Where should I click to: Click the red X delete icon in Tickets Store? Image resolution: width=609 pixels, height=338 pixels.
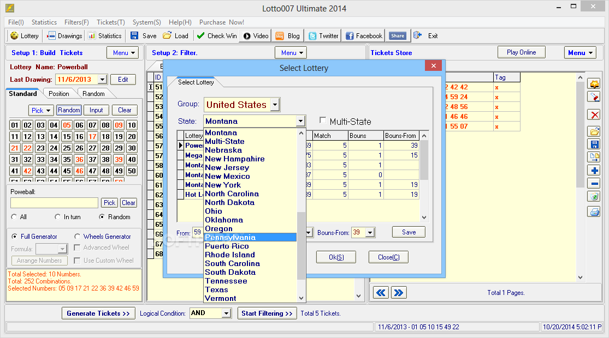[594, 114]
